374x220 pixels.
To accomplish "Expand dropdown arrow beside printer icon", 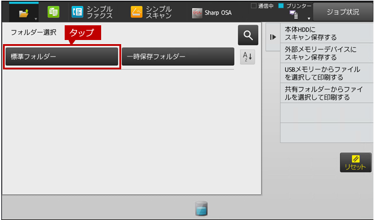I will (x=309, y=18).
